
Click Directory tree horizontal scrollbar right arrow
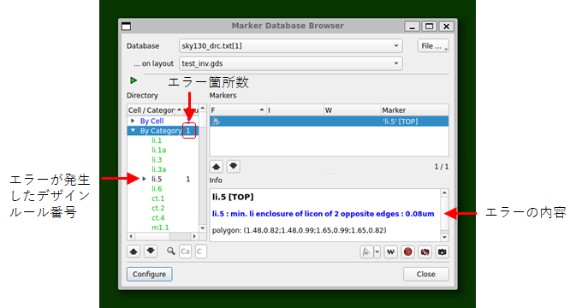195,236
